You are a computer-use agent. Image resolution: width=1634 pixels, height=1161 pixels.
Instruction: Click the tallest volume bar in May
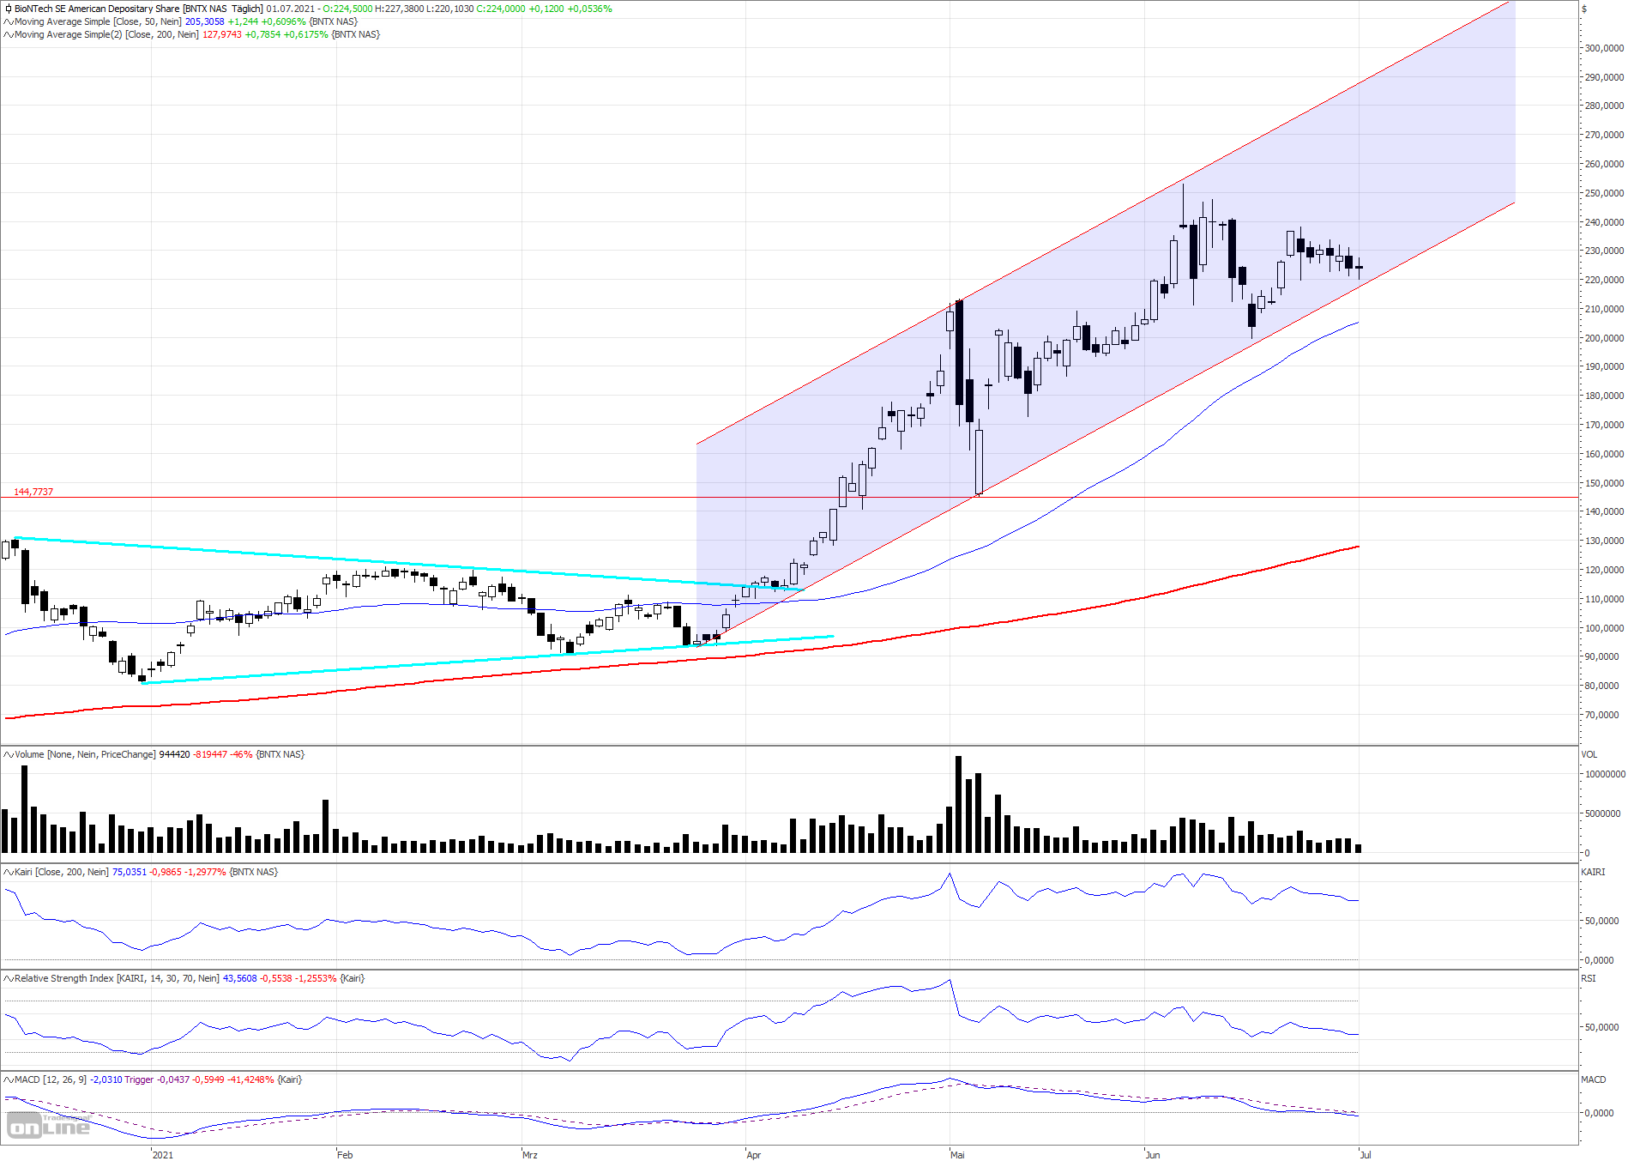(x=959, y=804)
